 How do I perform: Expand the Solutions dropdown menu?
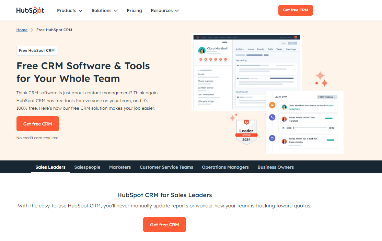105,11
